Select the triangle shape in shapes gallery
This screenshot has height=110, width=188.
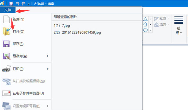tap(145, 19)
